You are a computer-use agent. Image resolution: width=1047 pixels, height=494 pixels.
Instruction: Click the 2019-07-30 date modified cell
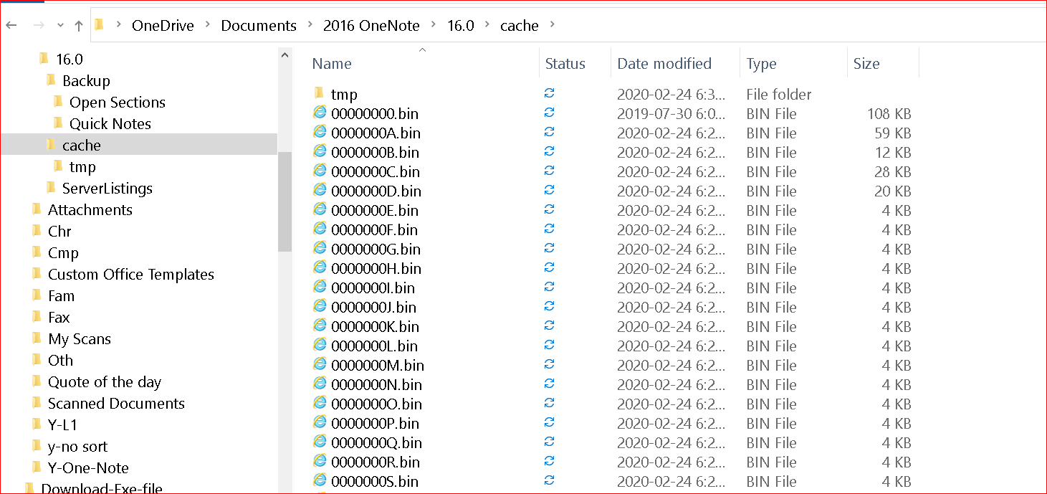(x=671, y=113)
